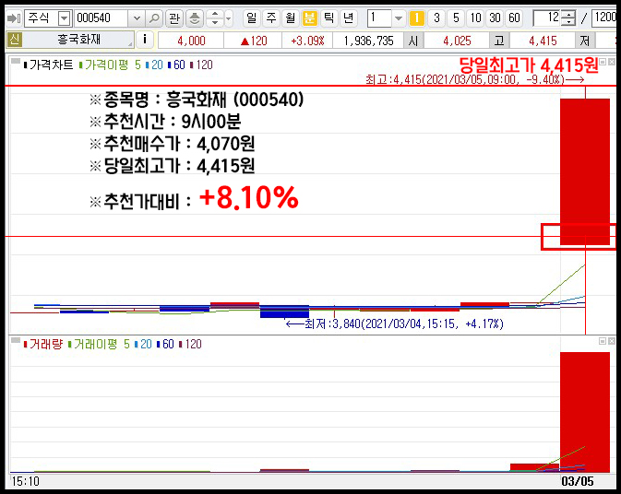Switch chart to monthly 월 period
This screenshot has height=494, width=621.
[x=291, y=18]
